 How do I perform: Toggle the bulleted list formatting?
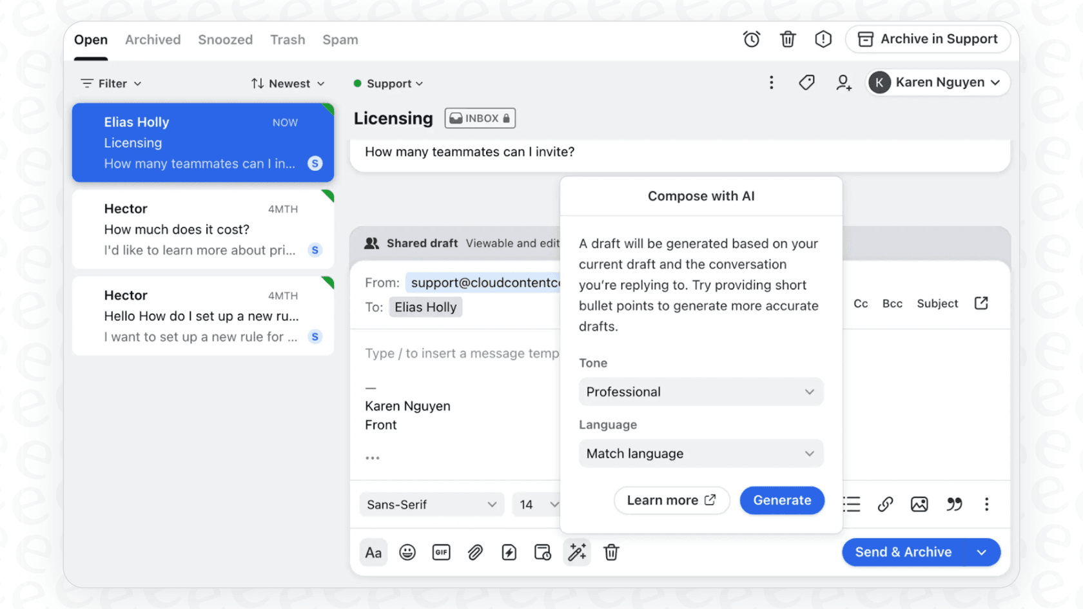[x=851, y=504]
